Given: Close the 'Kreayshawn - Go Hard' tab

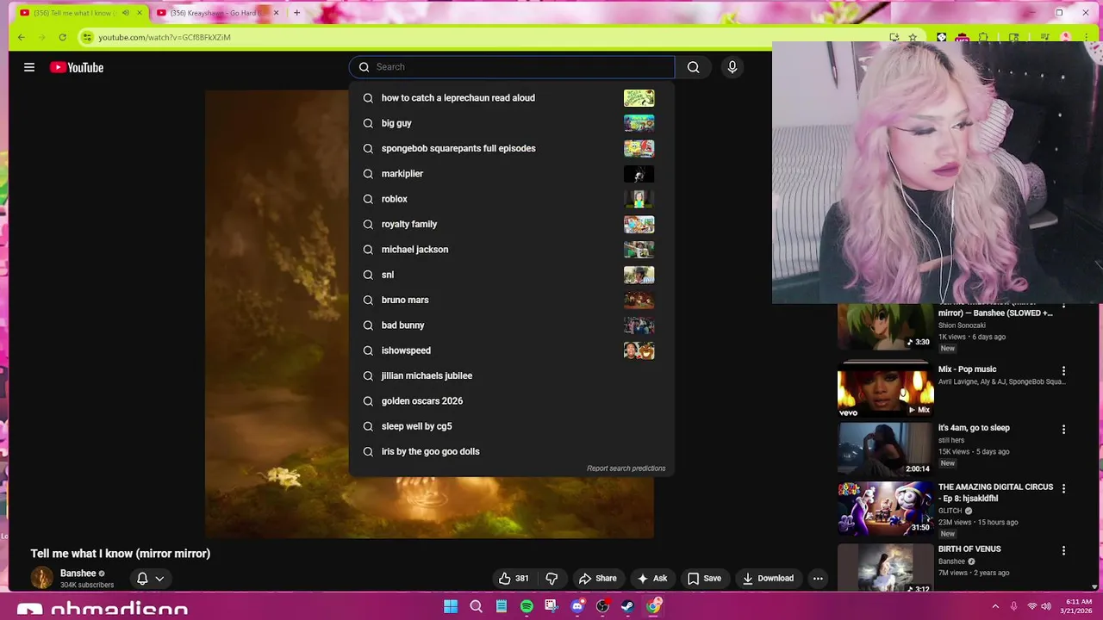Looking at the screenshot, I should point(275,13).
